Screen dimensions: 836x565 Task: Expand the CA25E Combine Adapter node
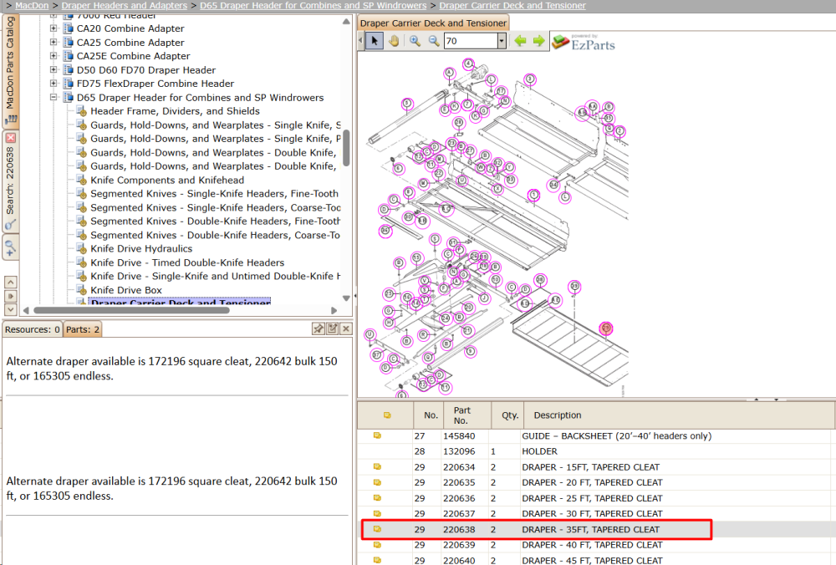(54, 55)
